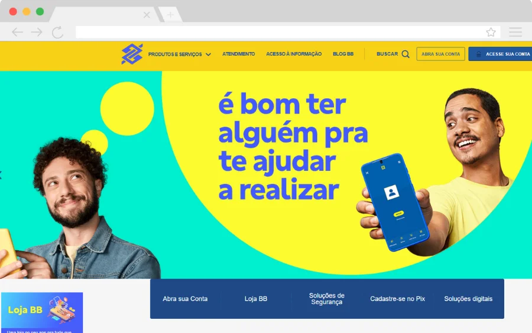Select the Soluções de Segurança shortcut
The width and height of the screenshot is (532, 333).
click(x=327, y=299)
